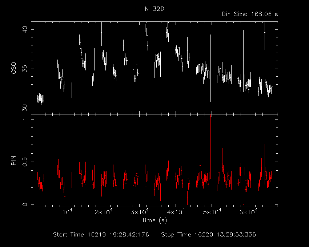This screenshot has height=247, width=309.
Task: Click the tall white GSO error bar near 5×10^4
Action: pyautogui.click(x=210, y=68)
